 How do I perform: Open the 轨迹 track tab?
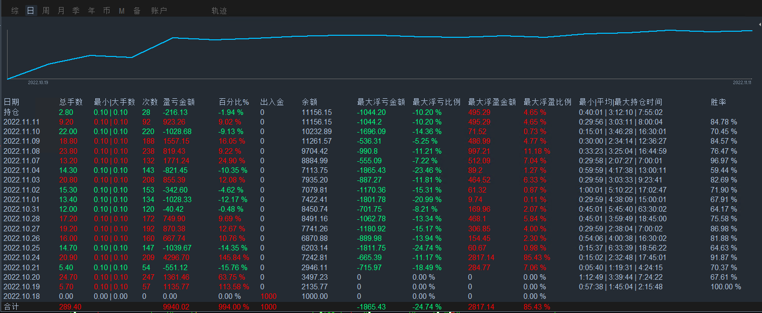click(x=219, y=11)
